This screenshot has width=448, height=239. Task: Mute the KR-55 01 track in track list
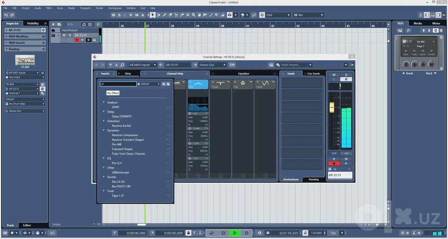pos(64,35)
